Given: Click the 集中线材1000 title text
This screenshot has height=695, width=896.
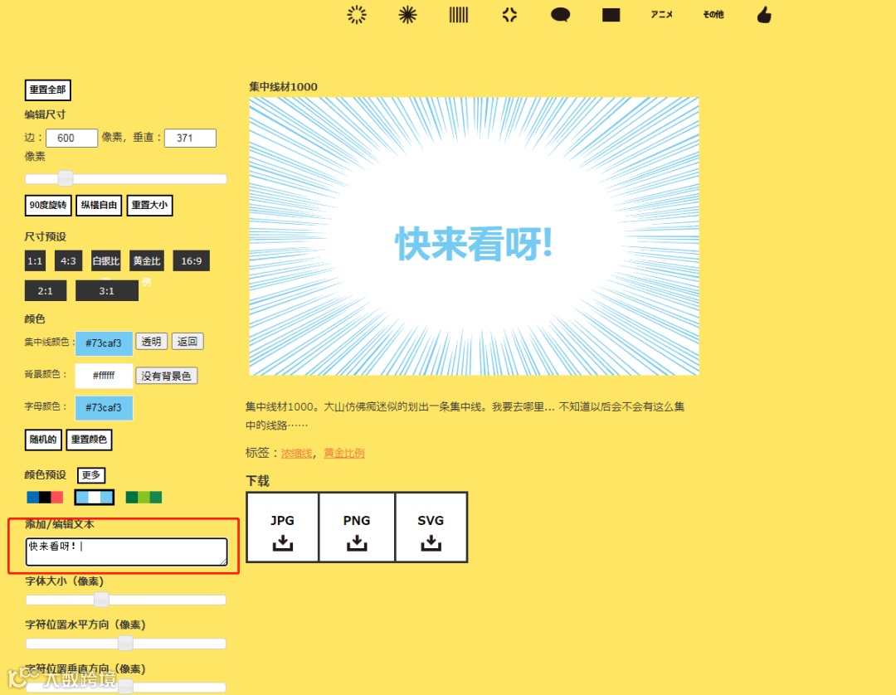Looking at the screenshot, I should coord(284,87).
